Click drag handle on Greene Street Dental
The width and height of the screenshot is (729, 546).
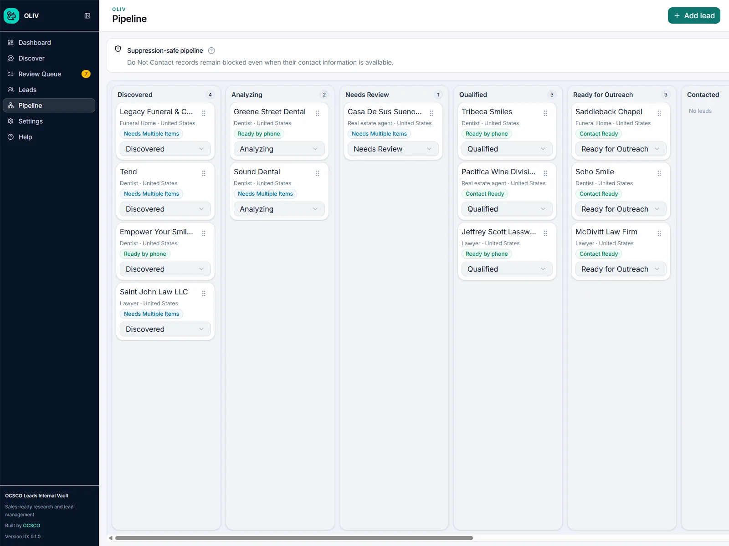318,113
